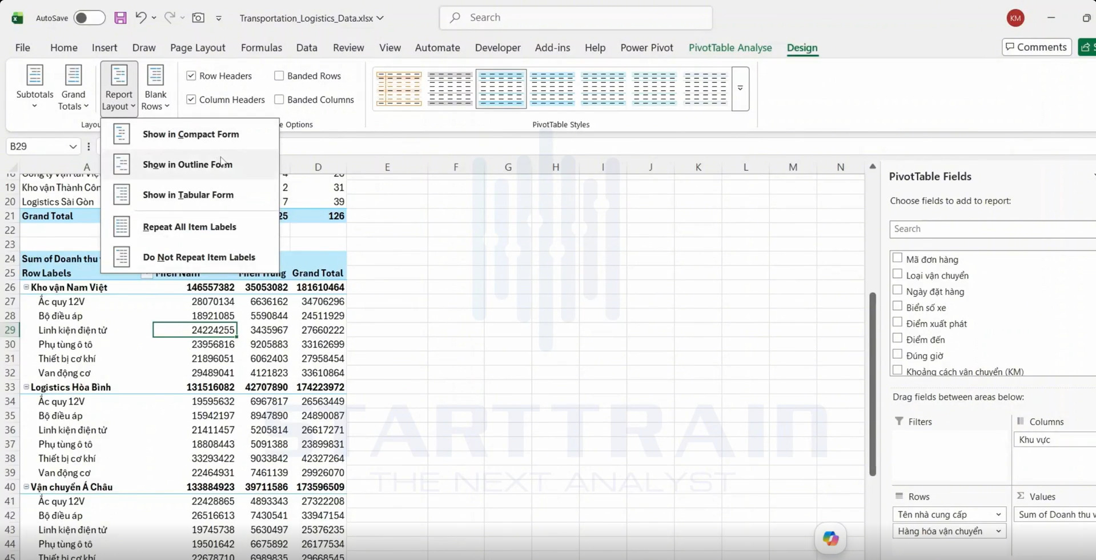Open Hàng hóa vận chuyển field dropdown

point(998,531)
